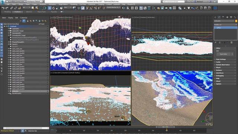Toggle the 3D Snaps button
238x134 pixels.
point(87,8)
